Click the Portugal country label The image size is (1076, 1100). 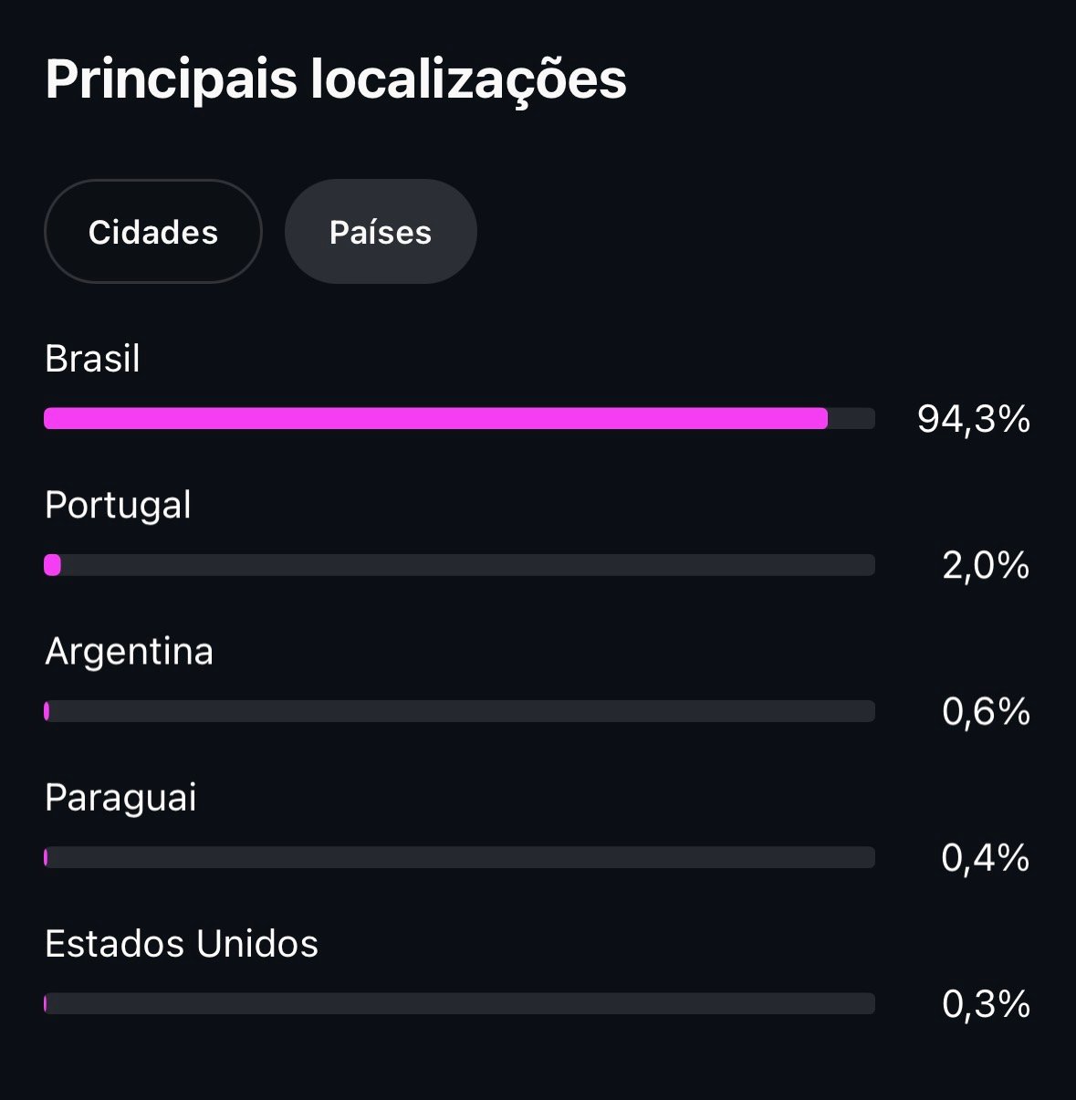[118, 505]
